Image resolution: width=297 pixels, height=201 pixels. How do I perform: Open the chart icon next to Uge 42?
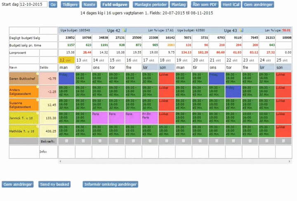125,30
